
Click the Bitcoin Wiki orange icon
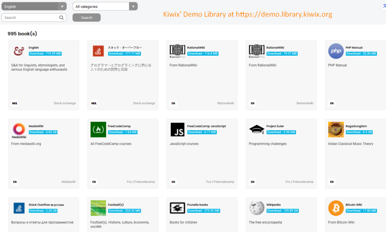click(x=336, y=208)
